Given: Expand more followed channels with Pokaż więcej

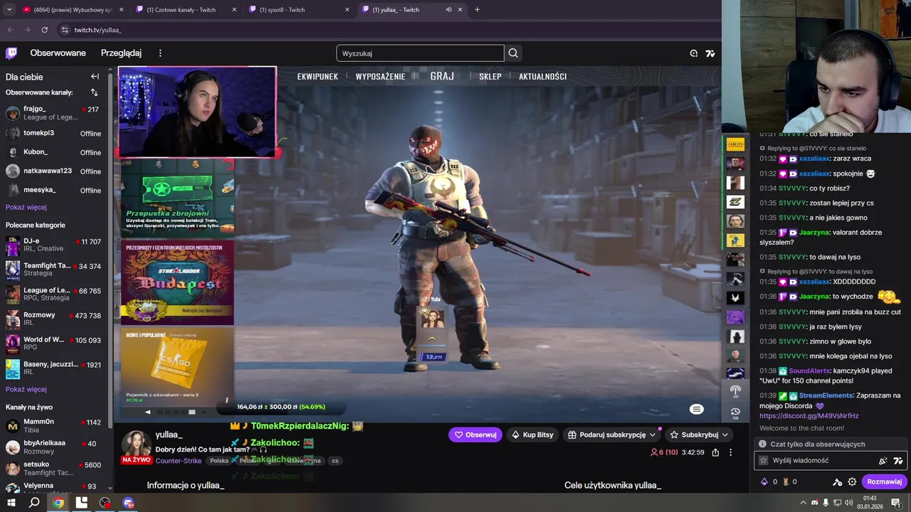Looking at the screenshot, I should (26, 207).
